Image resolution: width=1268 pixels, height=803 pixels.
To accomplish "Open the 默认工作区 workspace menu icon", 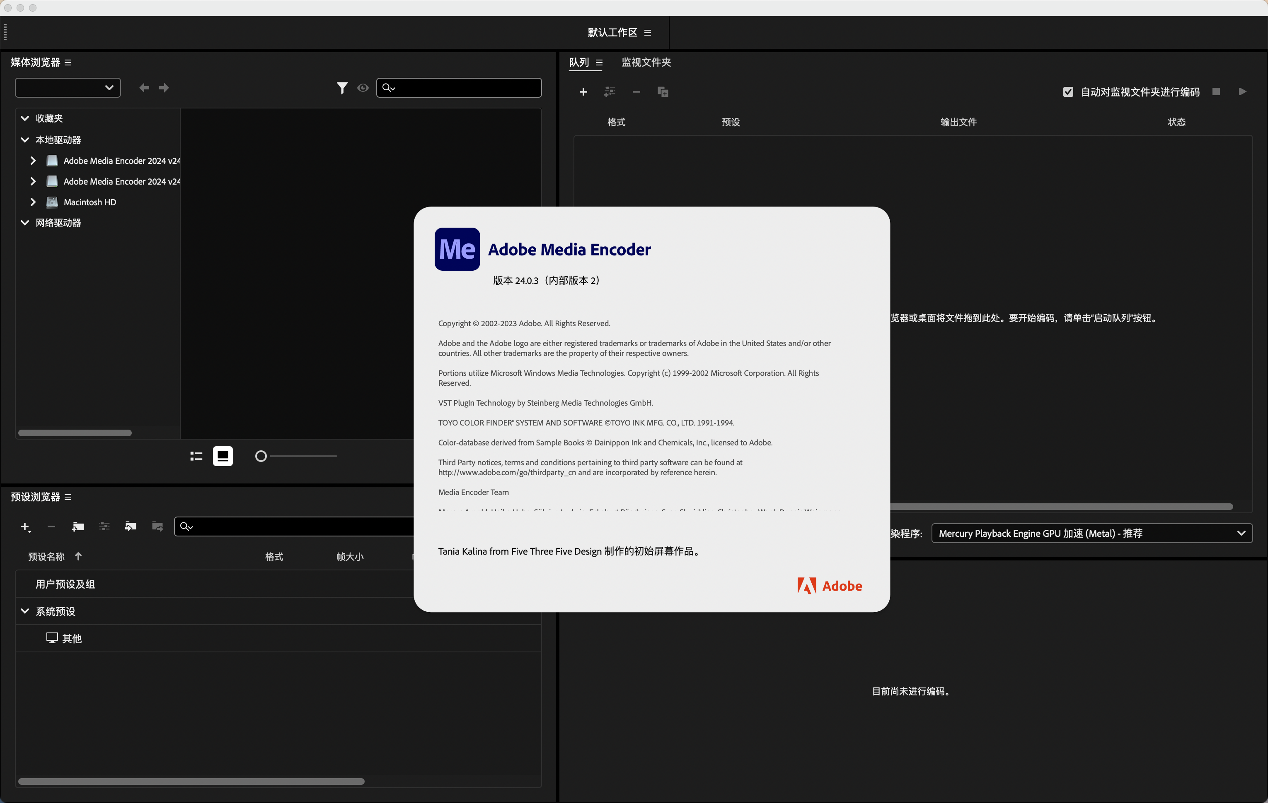I will (648, 33).
